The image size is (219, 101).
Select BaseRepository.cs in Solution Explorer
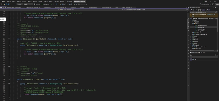202,26
